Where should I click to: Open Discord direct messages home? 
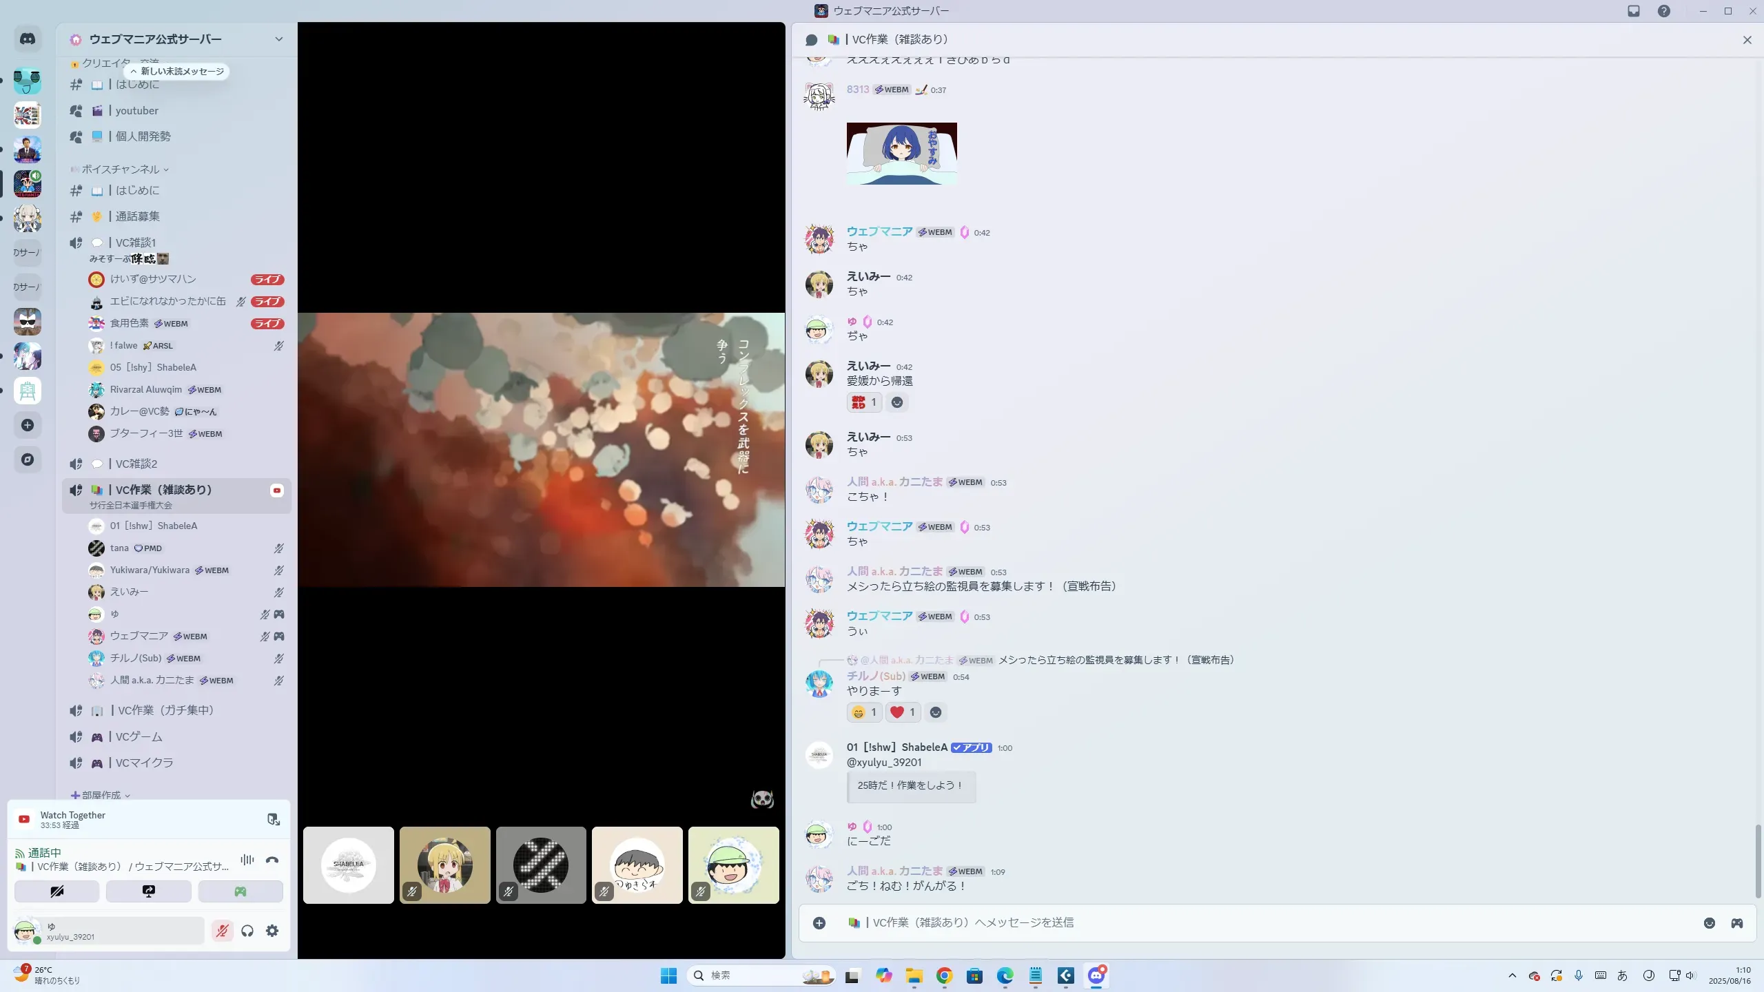(28, 39)
